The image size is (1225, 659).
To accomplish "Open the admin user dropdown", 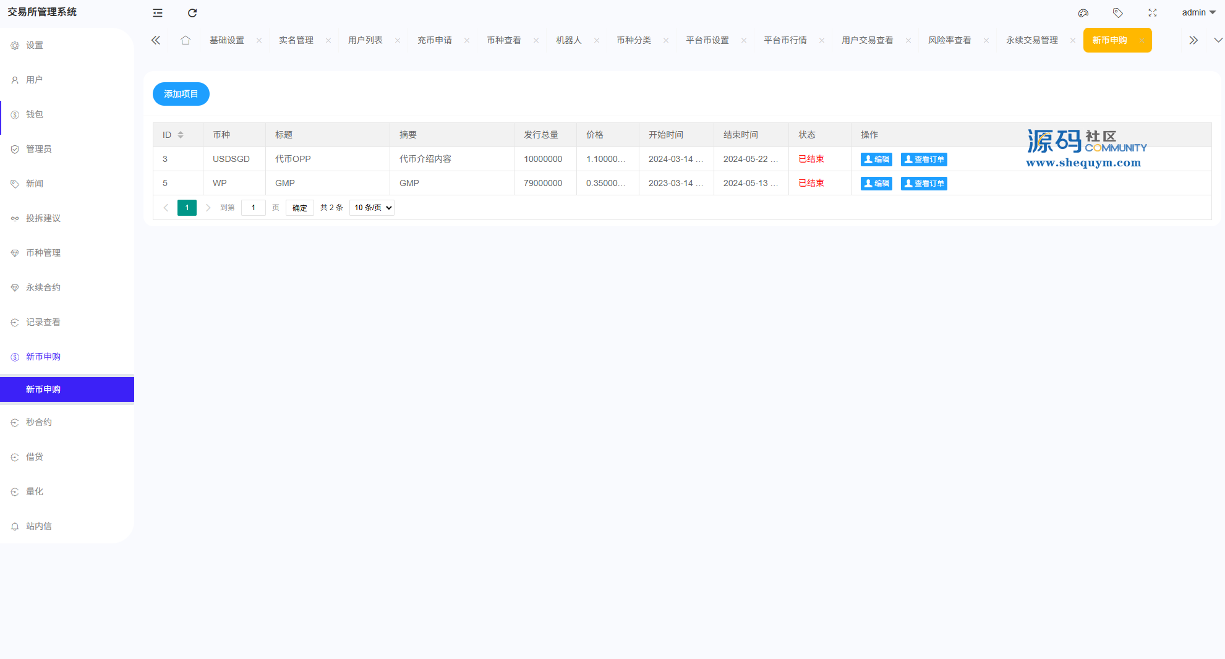I will coord(1198,13).
